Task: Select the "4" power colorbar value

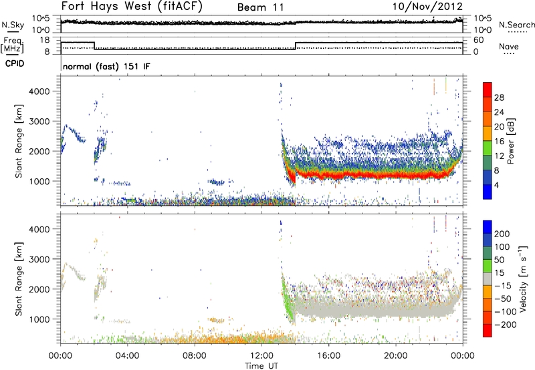Action: pos(496,185)
